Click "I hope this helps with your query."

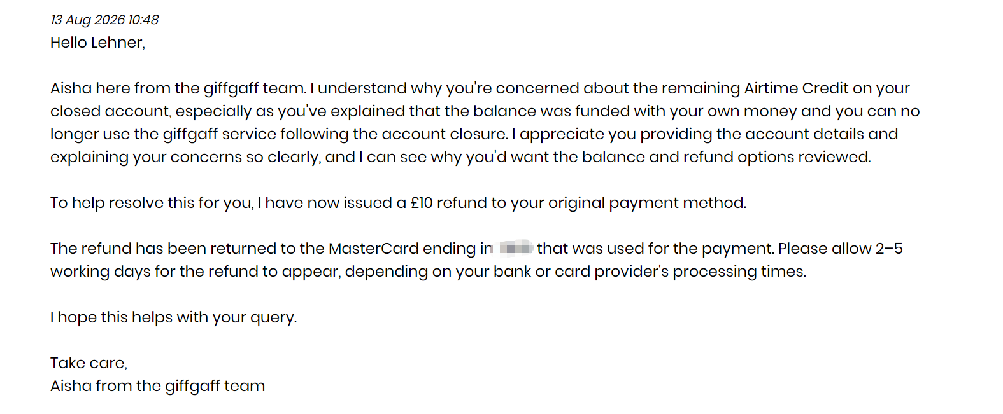(x=174, y=317)
